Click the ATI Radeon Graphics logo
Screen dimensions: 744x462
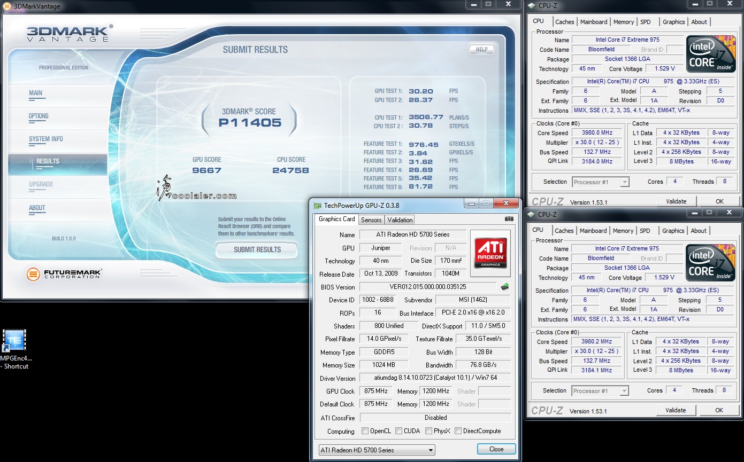click(x=490, y=253)
